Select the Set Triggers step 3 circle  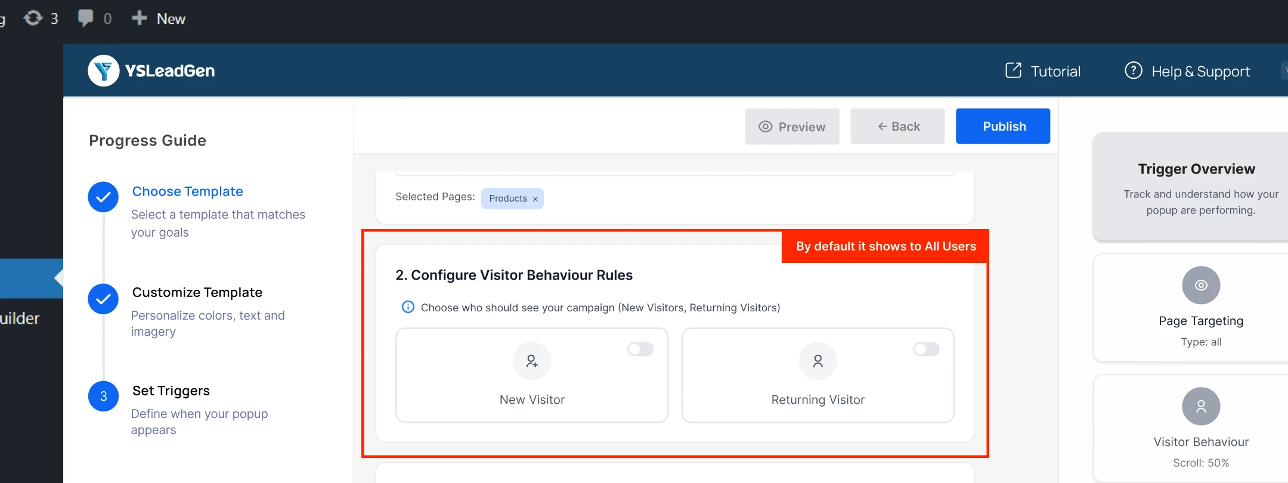103,397
